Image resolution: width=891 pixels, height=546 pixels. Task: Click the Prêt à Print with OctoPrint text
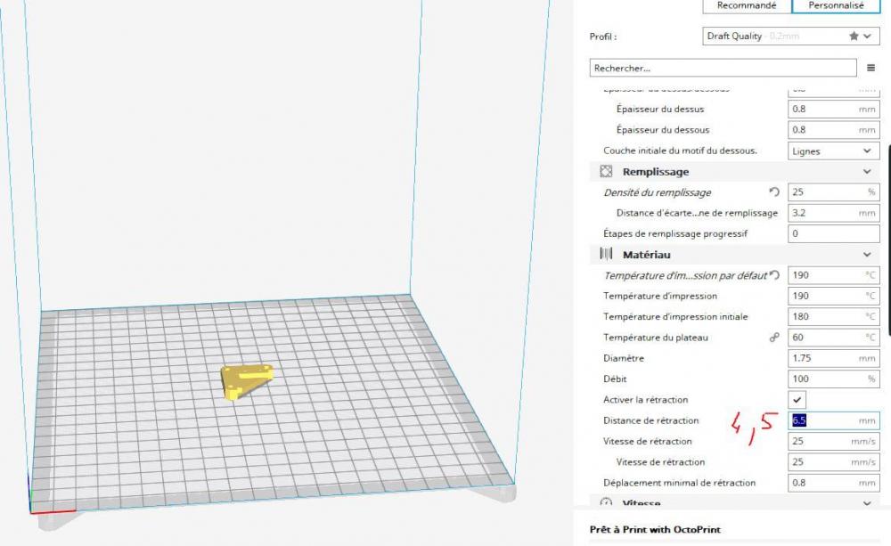[x=655, y=530]
